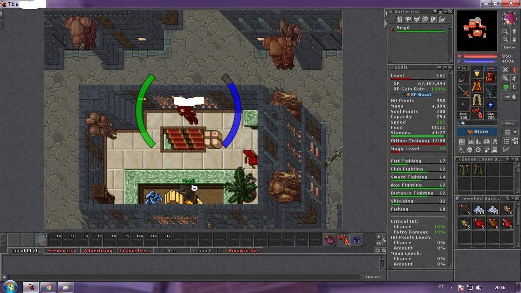Click the minimap view
The height and width of the screenshot is (293, 521).
[477, 31]
